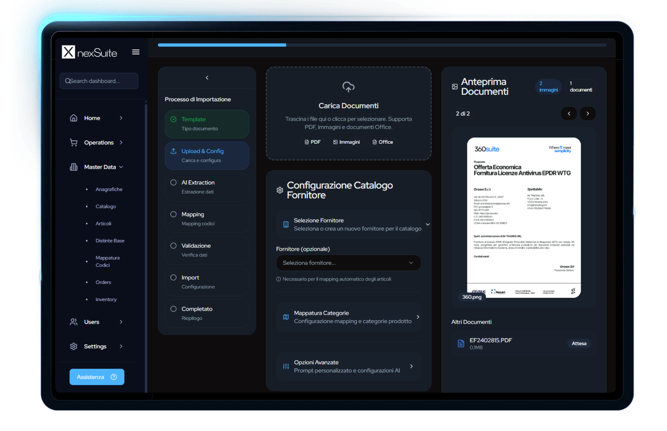This screenshot has height=431, width=667.
Task: Click the Home house icon in sidebar
Action: point(73,118)
